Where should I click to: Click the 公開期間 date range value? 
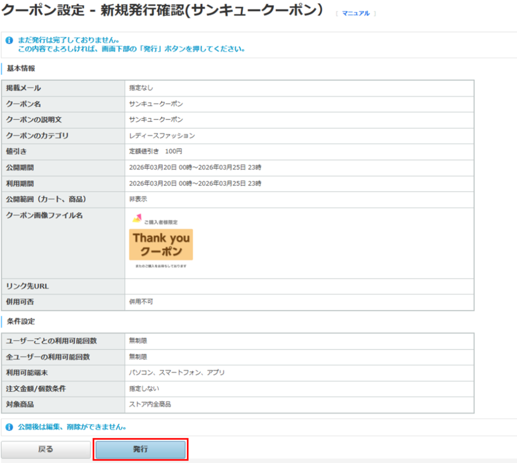point(195,168)
